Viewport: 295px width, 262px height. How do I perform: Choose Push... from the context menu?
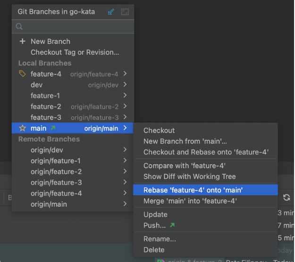(x=154, y=226)
